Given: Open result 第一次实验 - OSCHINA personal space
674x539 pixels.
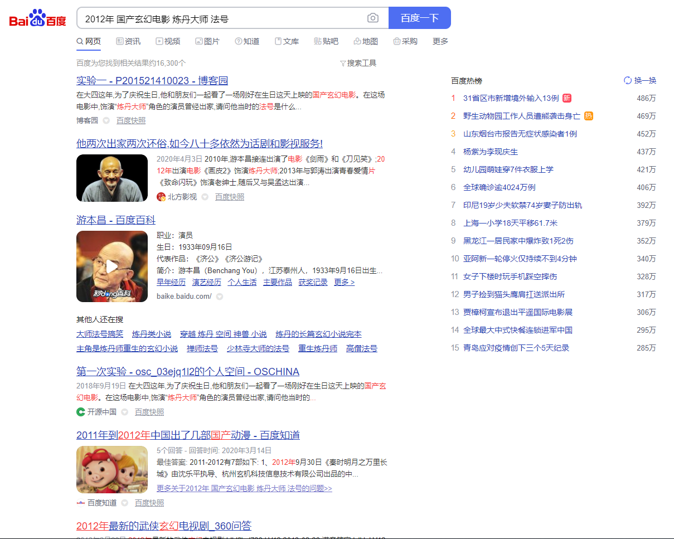Looking at the screenshot, I should coord(188,372).
